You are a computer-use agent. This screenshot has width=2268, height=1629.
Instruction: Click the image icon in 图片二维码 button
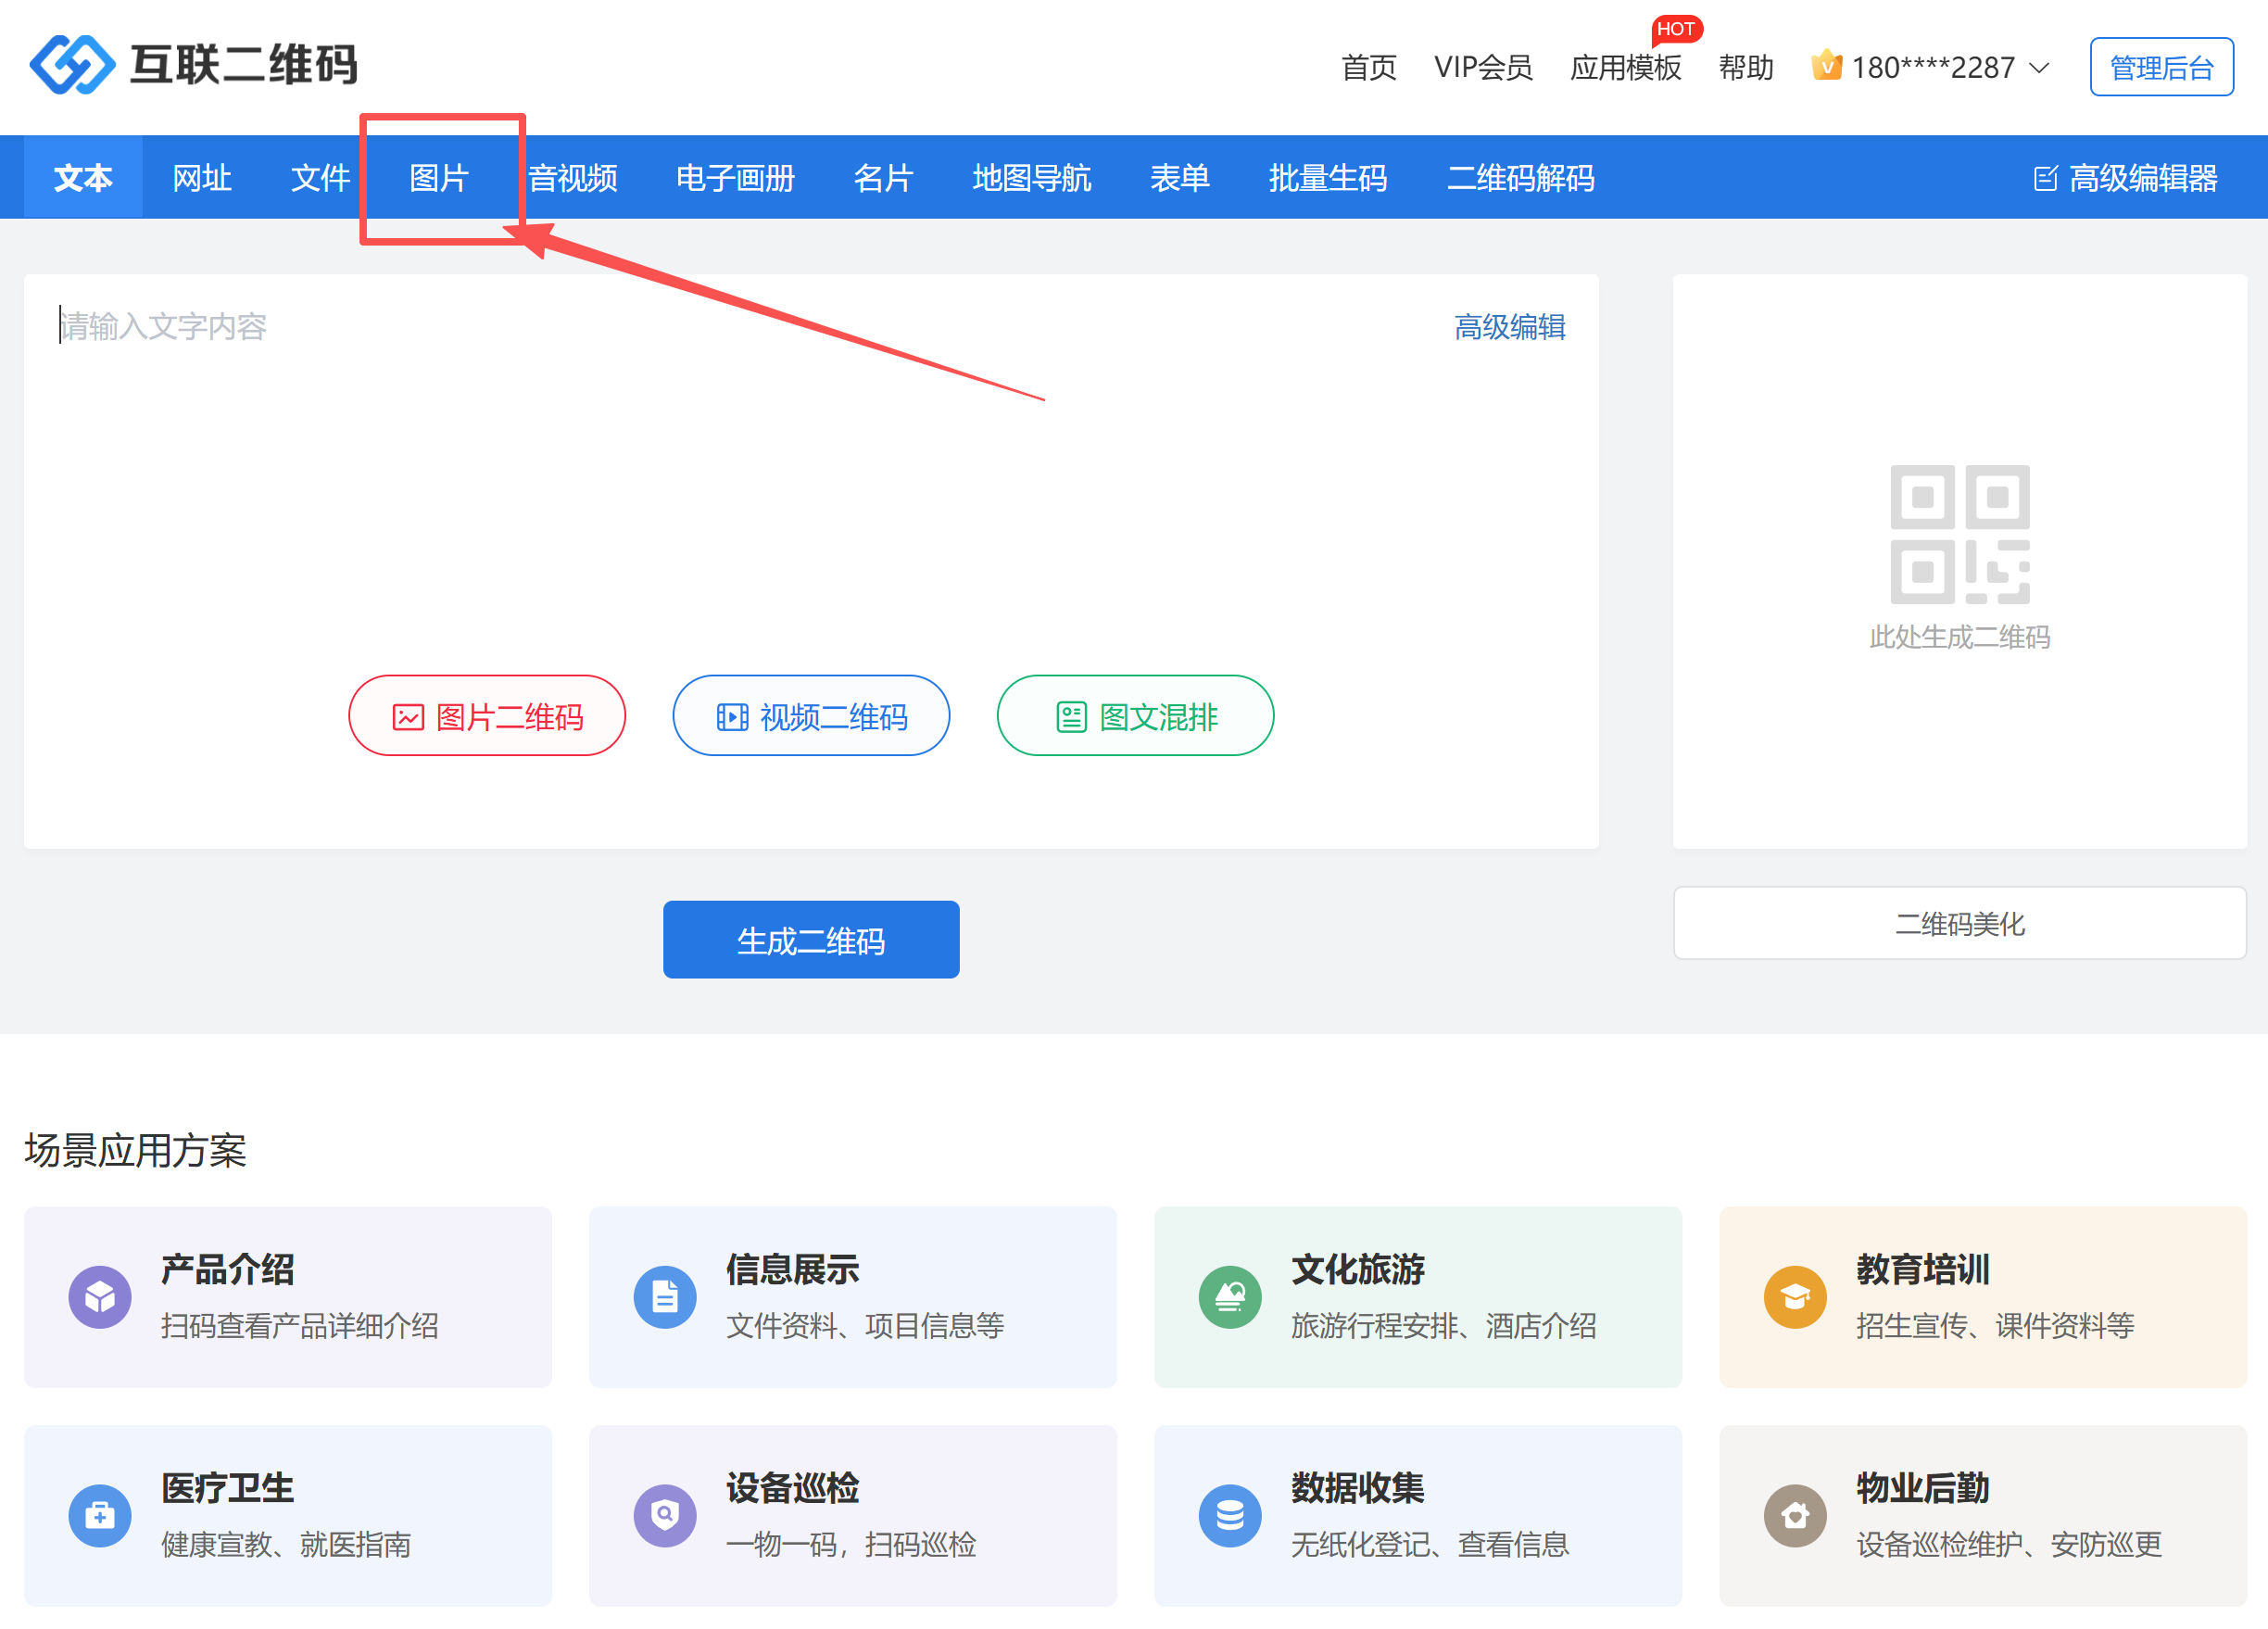(408, 717)
